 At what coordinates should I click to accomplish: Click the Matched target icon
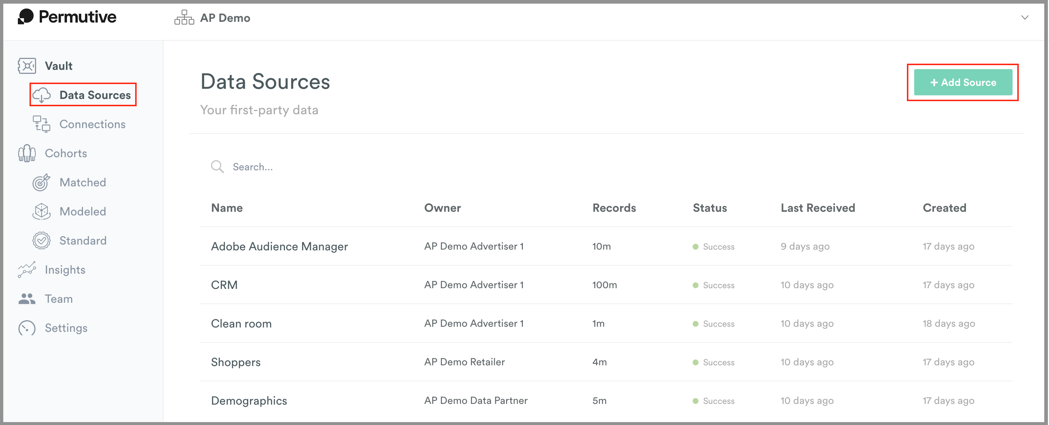pos(42,182)
